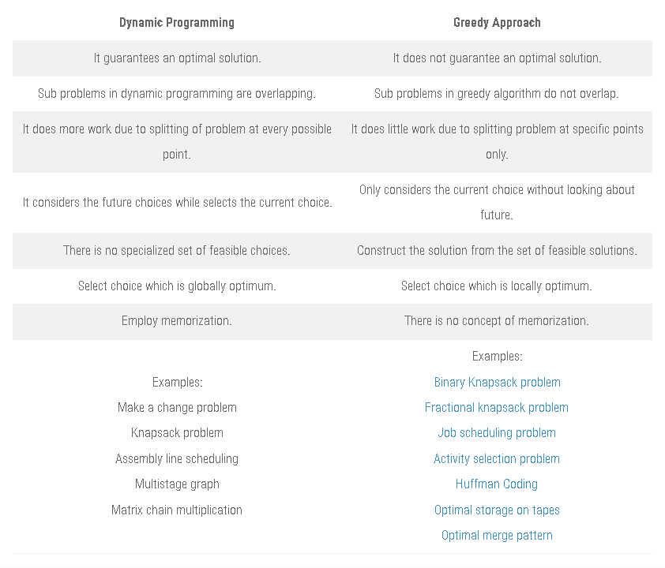Go to Optimal storage on tapes

(x=497, y=510)
